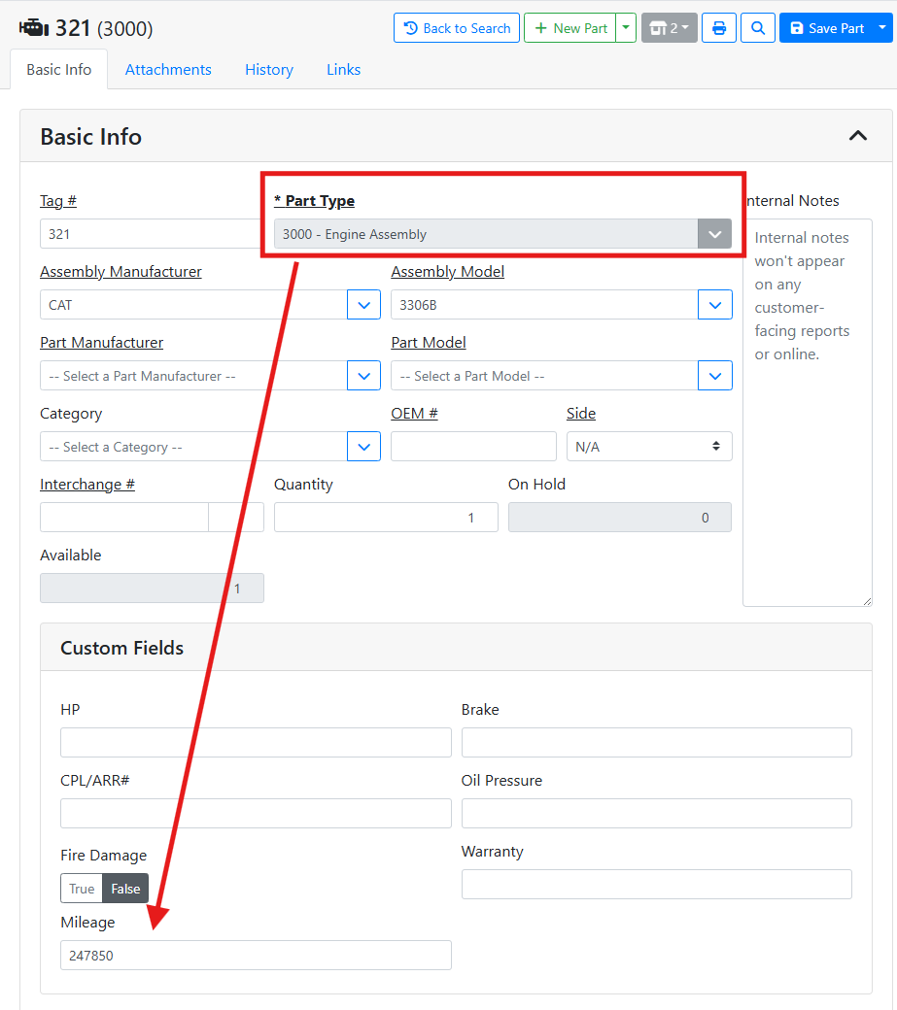Switch to the Attachments tab
Viewport: 897px width, 1010px height.
168,70
